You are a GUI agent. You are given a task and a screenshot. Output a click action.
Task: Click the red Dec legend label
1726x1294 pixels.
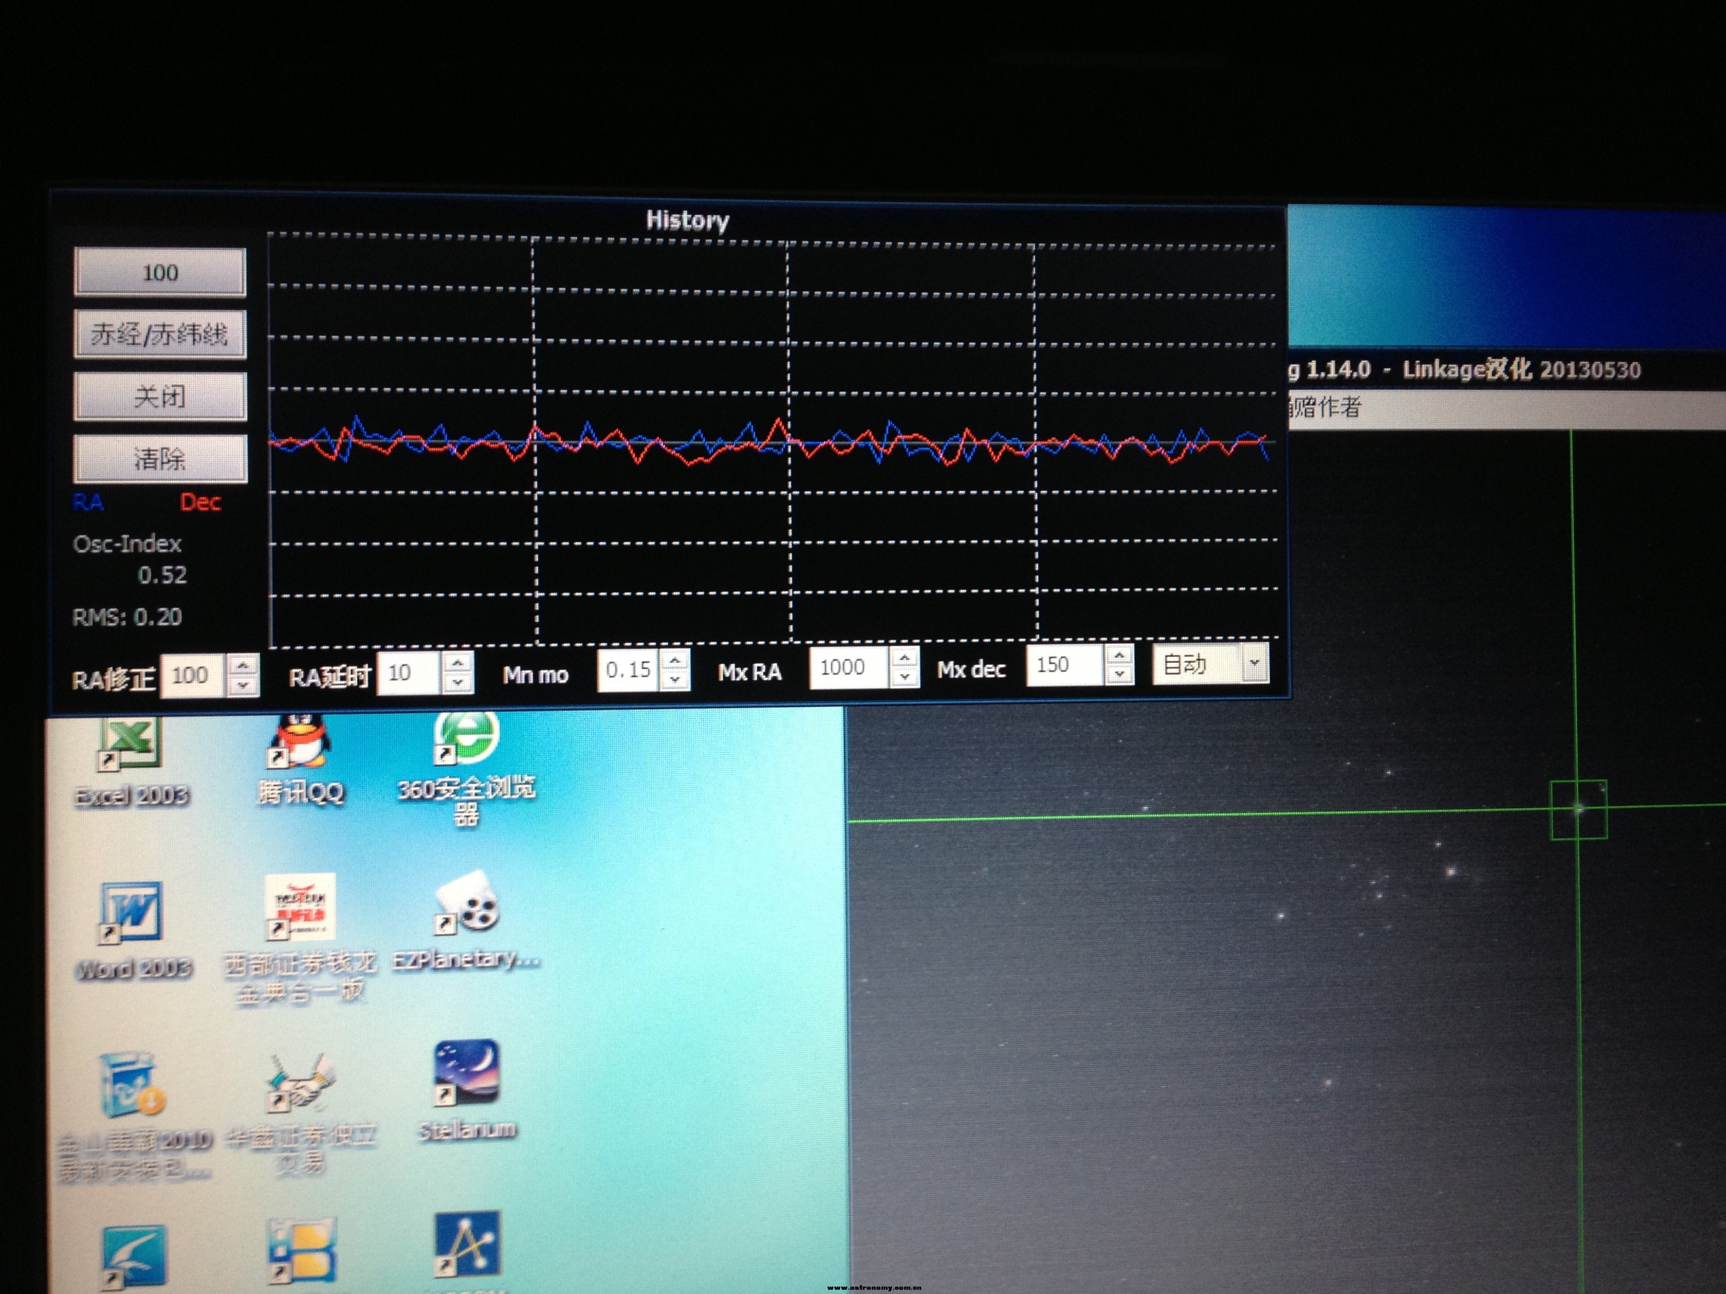click(200, 502)
